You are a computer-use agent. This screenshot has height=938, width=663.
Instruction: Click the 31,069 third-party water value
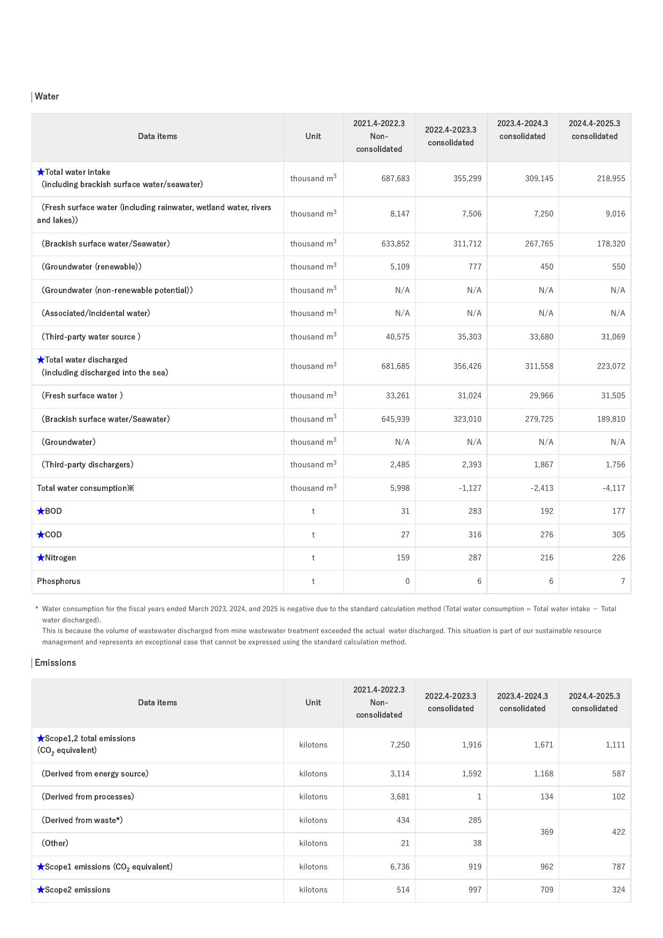(x=613, y=337)
